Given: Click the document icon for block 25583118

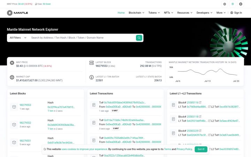Looking at the screenshot, I should pyautogui.click(x=173, y=119).
